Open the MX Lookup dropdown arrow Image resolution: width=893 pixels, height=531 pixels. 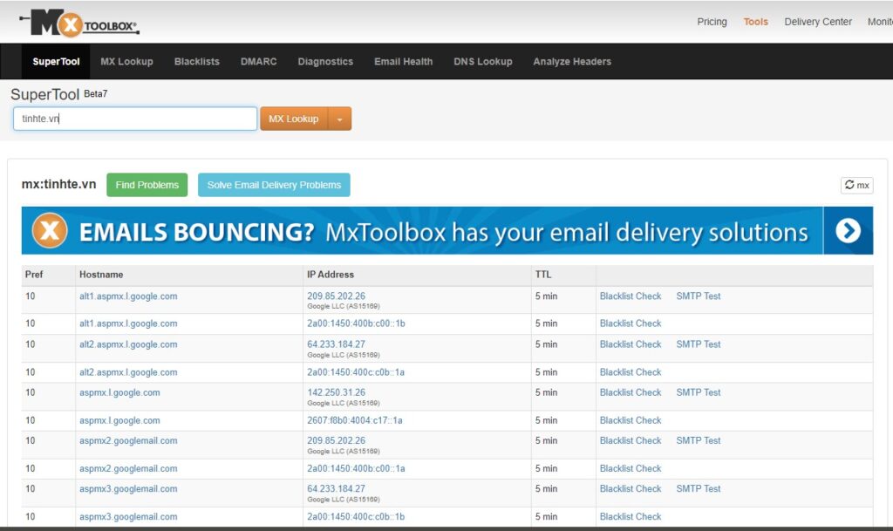pos(340,119)
